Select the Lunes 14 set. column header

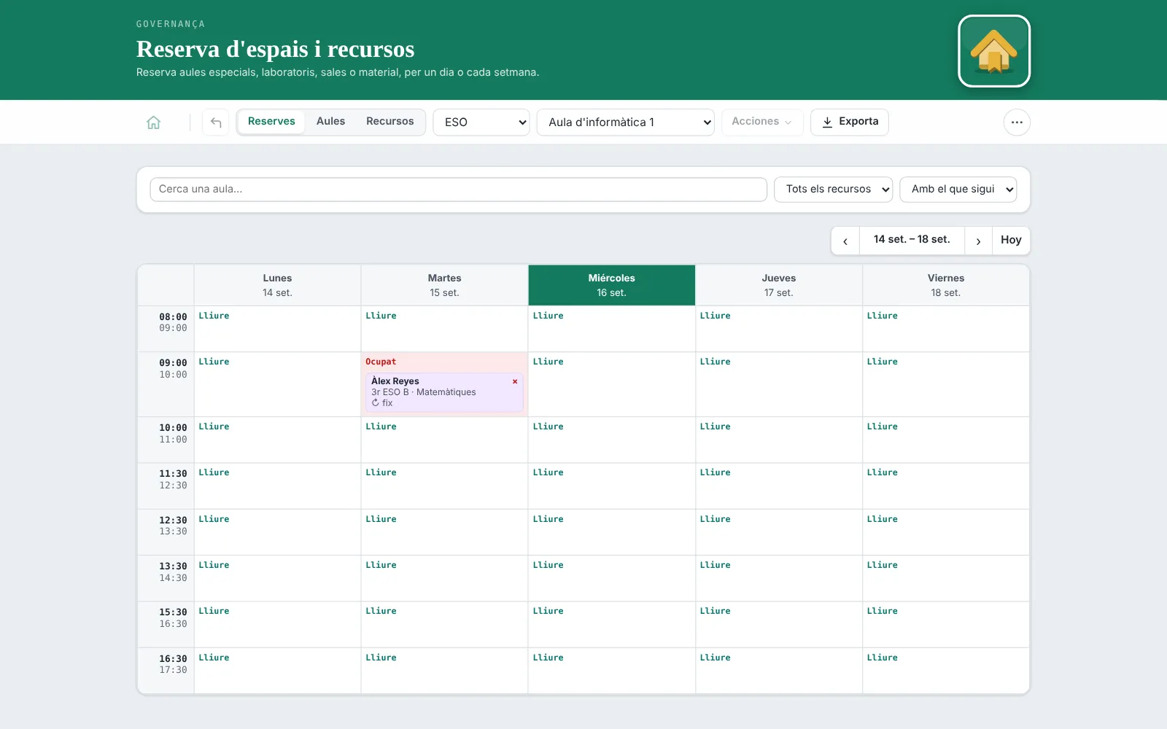[277, 285]
